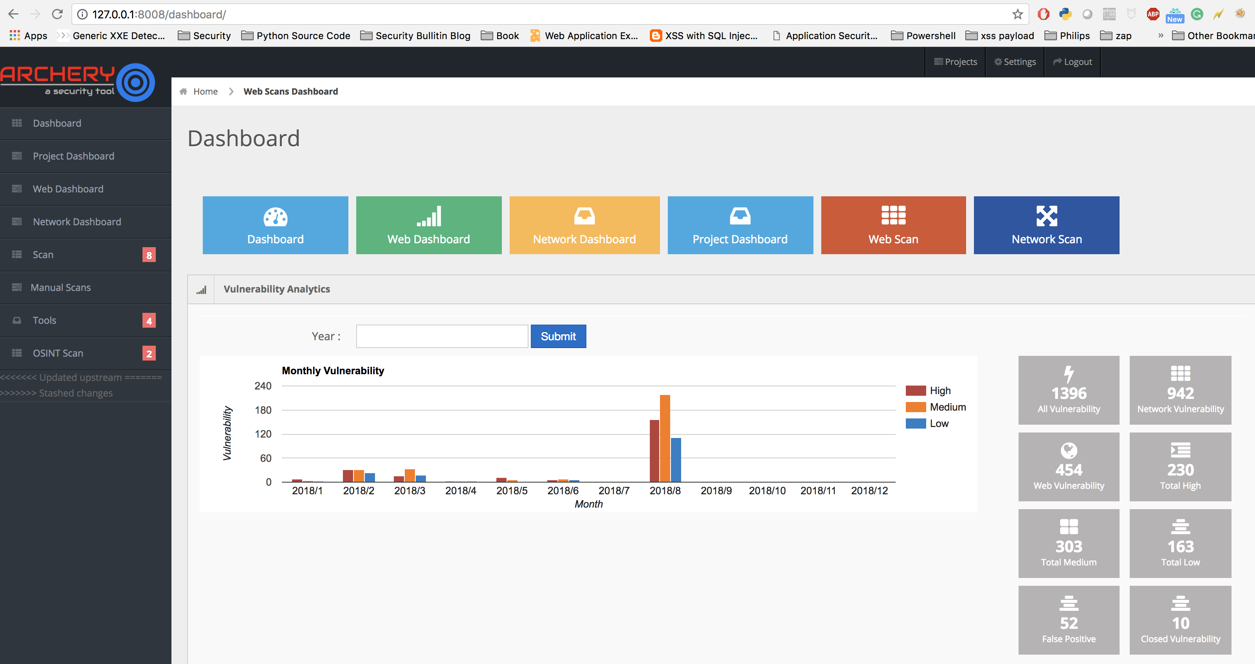This screenshot has height=664, width=1255.
Task: Click the Web Dashboard sidebar icon
Action: (x=17, y=189)
